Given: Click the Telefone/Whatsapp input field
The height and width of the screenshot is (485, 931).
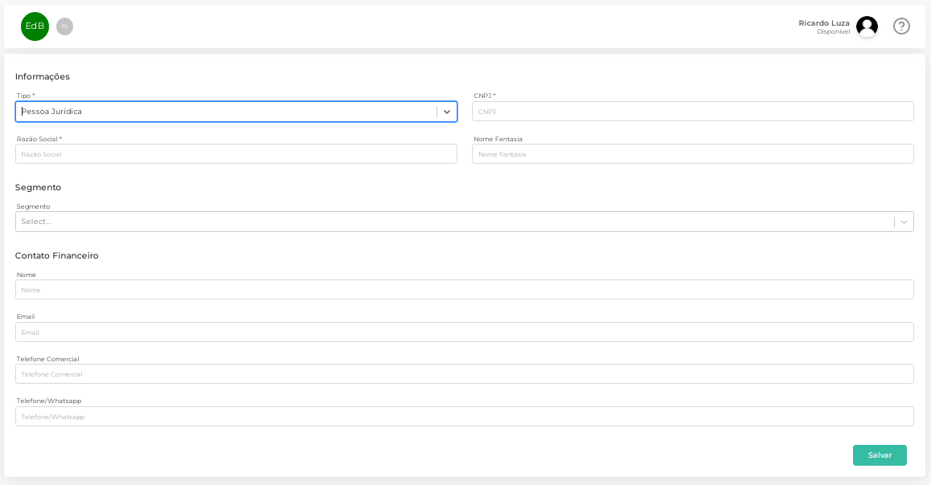Looking at the screenshot, I should point(464,417).
